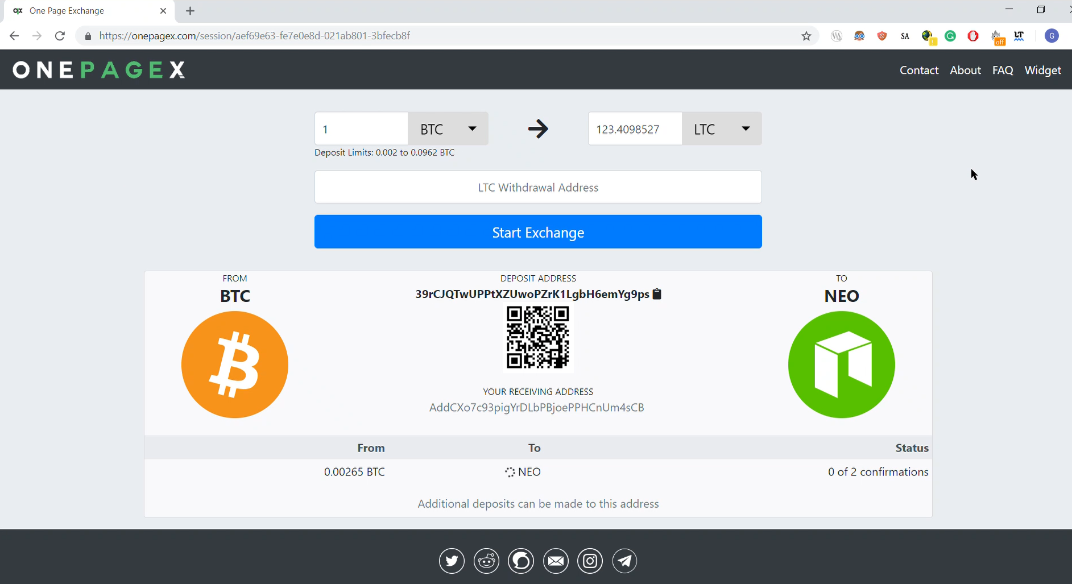The height and width of the screenshot is (584, 1072).
Task: Focus the LTC Withdrawal Address field
Action: pos(538,187)
